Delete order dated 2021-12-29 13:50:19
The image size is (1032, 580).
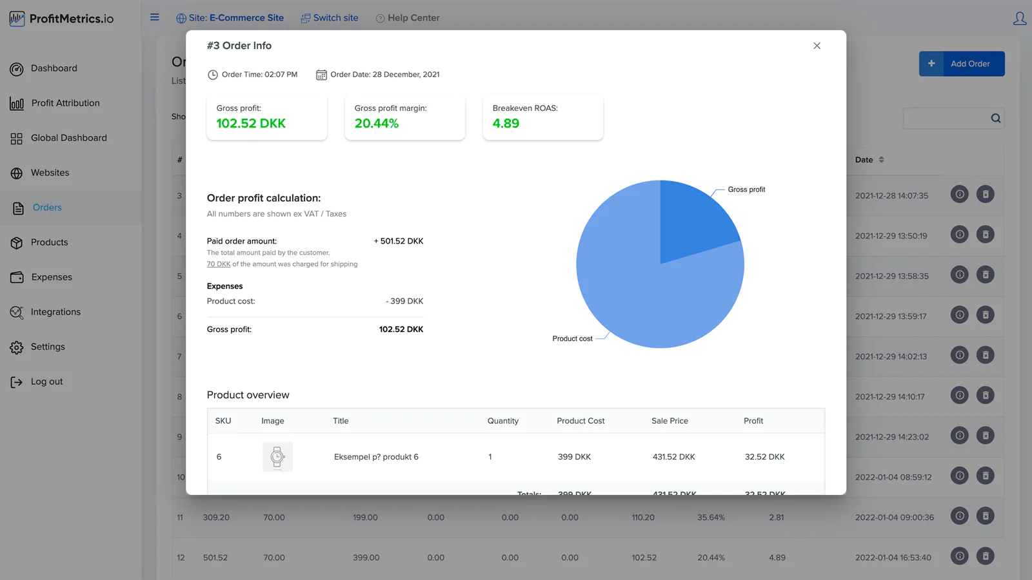[986, 235]
